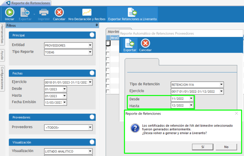Click Exportar in the Reporte Automático dialog
Image resolution: width=244 pixels, height=156 pixels.
coord(130,45)
